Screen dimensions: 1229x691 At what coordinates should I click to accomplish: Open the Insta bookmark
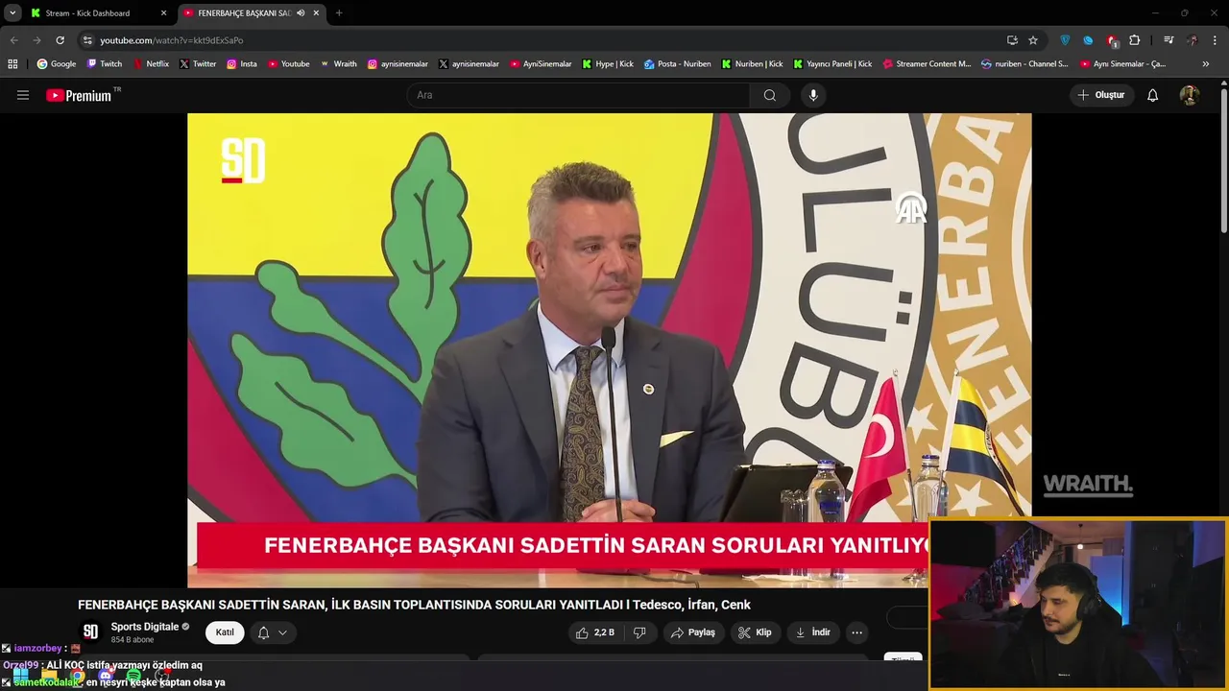[242, 64]
